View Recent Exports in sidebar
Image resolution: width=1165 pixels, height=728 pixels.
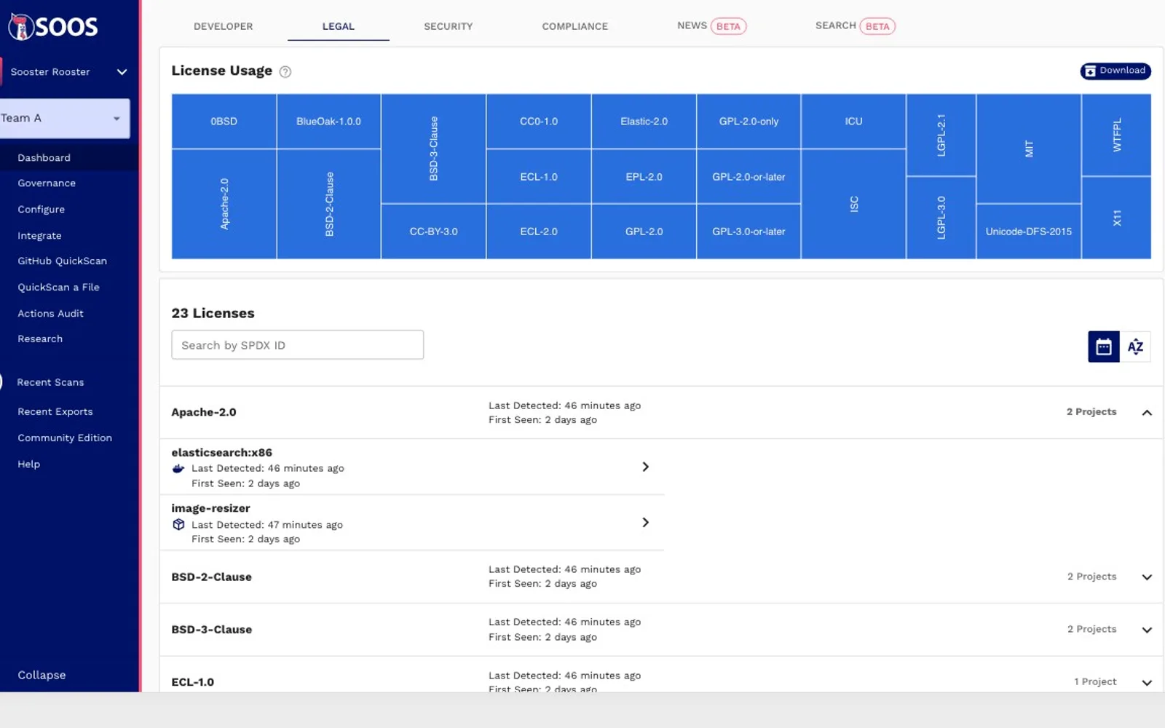pyautogui.click(x=55, y=412)
